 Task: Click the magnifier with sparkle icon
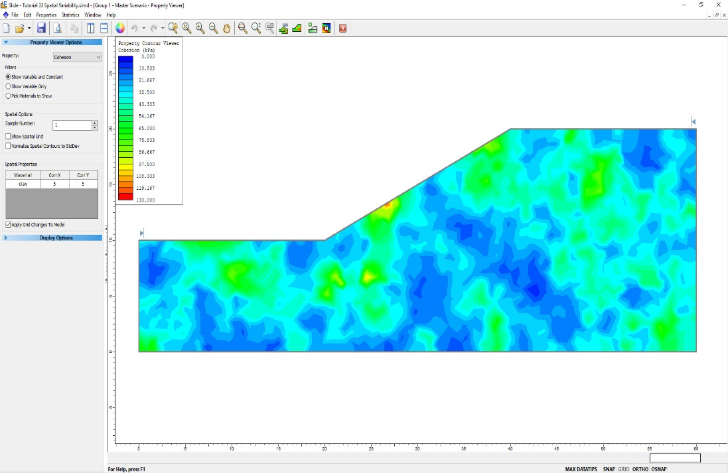[x=255, y=29]
